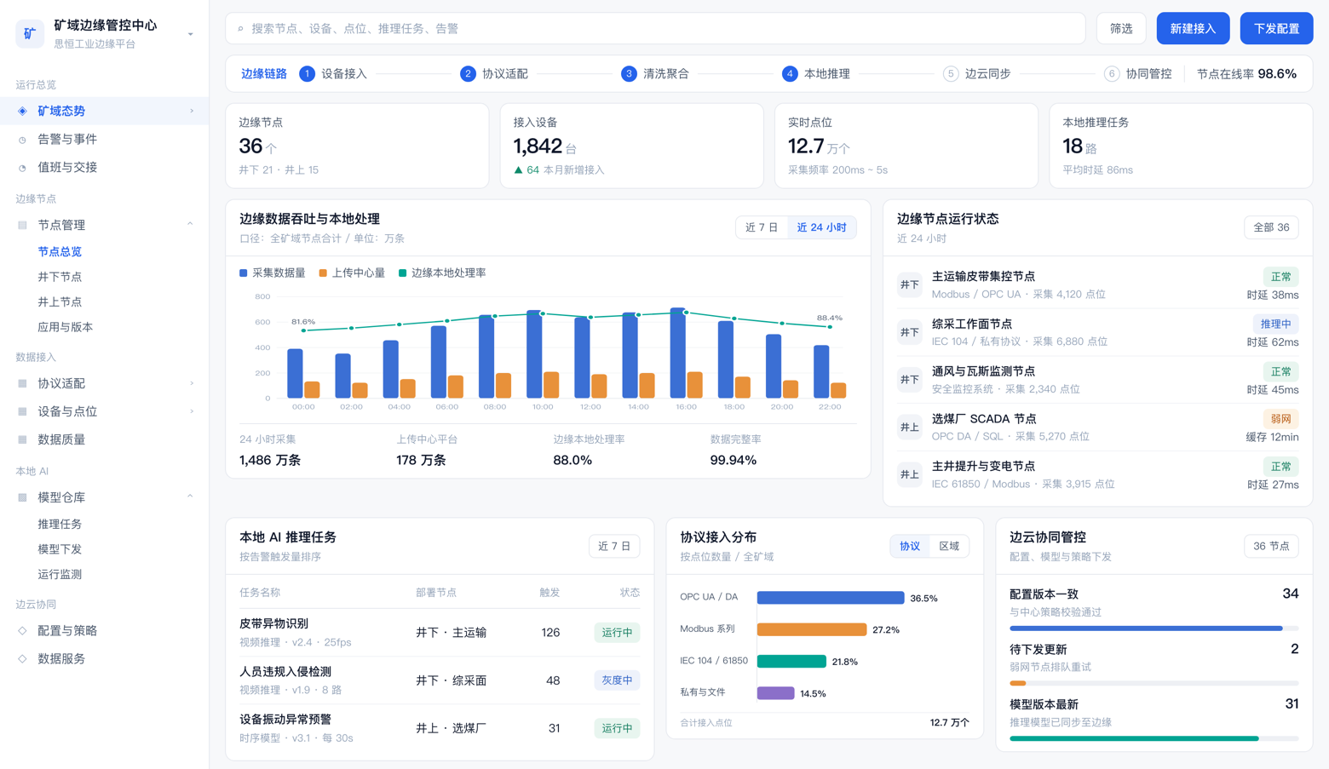Click the 协议适配 sidebar icon
Image resolution: width=1329 pixels, height=769 pixels.
pos(22,383)
